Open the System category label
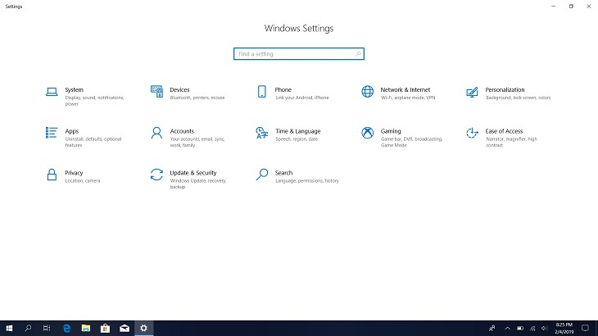Viewport: 598px width, 336px height. [x=74, y=89]
